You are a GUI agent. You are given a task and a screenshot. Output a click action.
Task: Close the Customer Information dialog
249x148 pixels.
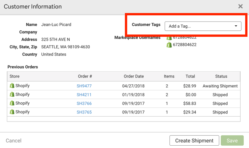pyautogui.click(x=241, y=7)
